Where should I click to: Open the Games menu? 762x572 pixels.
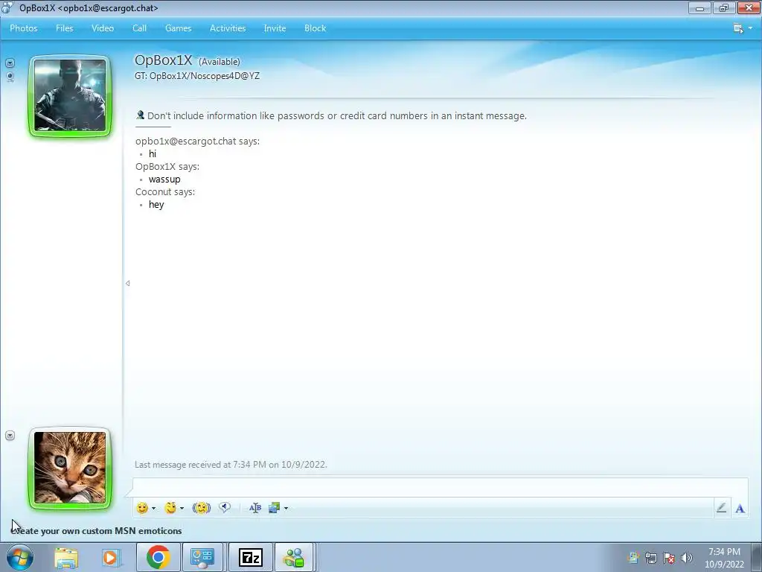(179, 28)
